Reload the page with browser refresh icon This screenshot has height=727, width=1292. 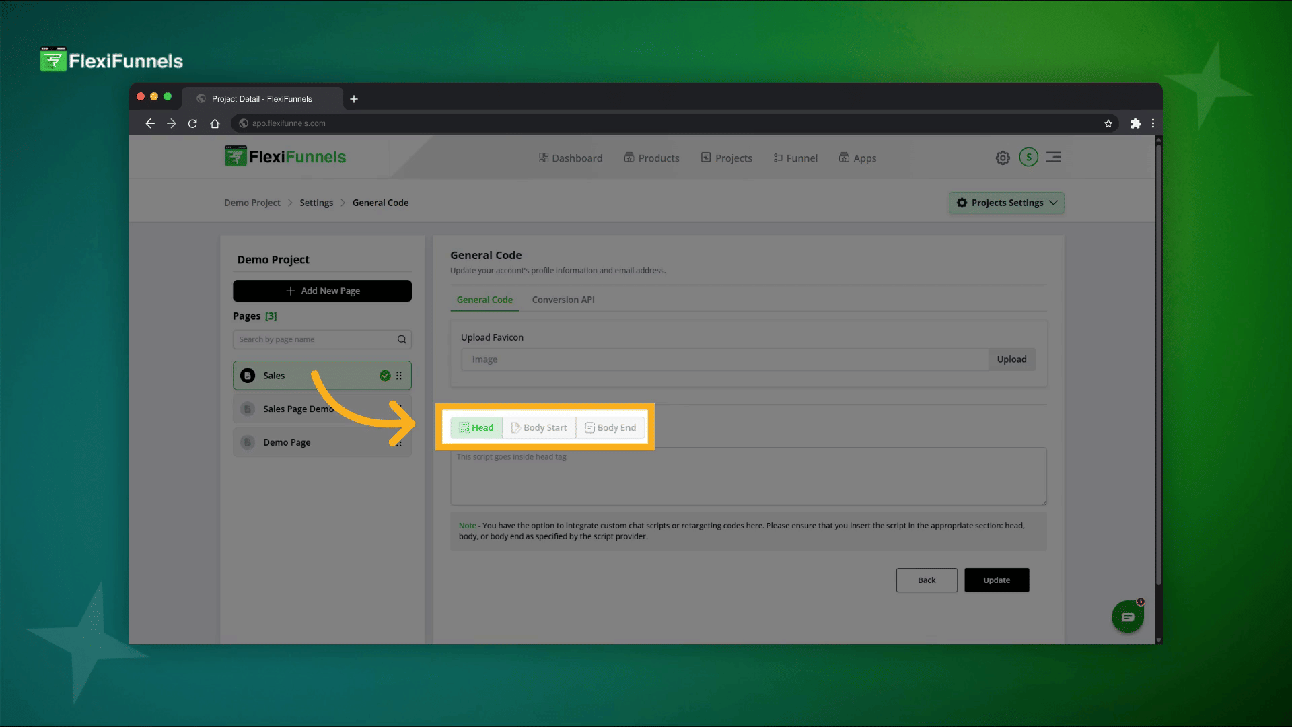coord(192,123)
